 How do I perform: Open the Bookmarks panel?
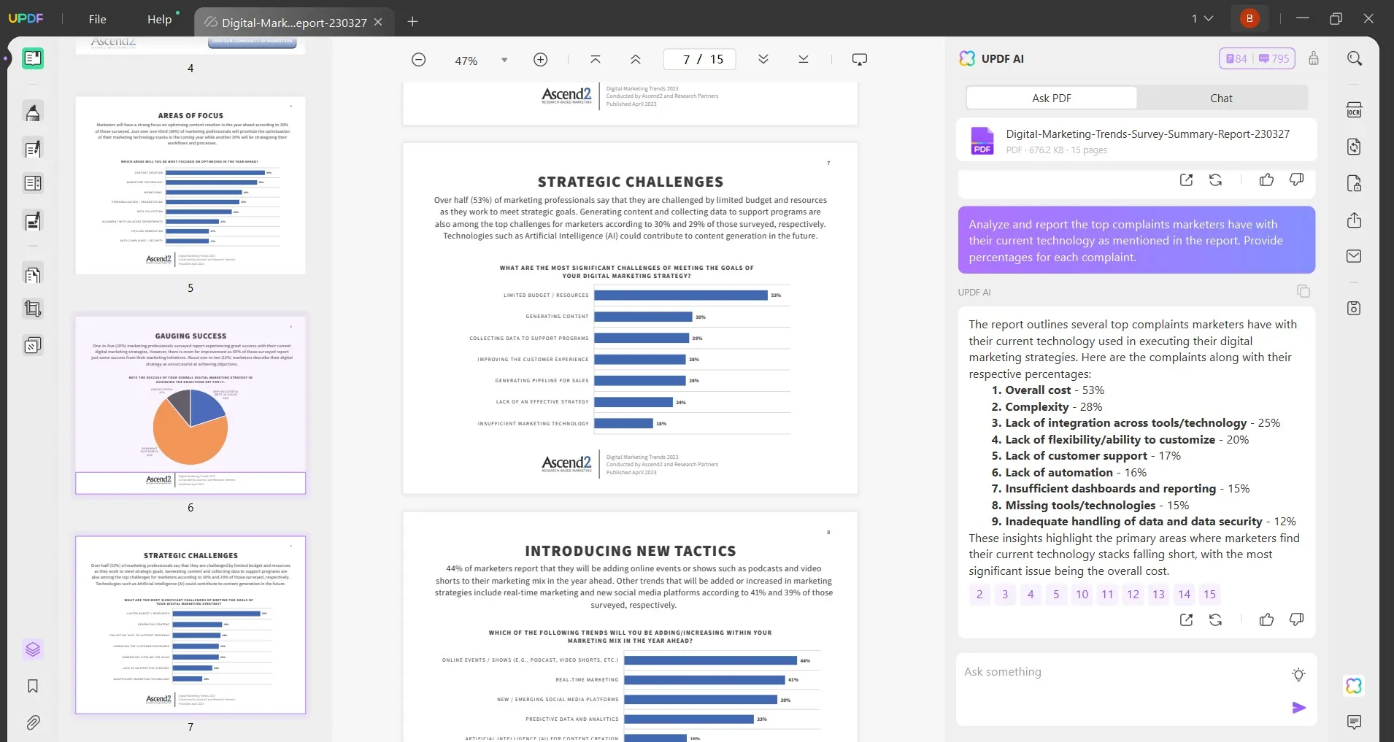tap(33, 686)
